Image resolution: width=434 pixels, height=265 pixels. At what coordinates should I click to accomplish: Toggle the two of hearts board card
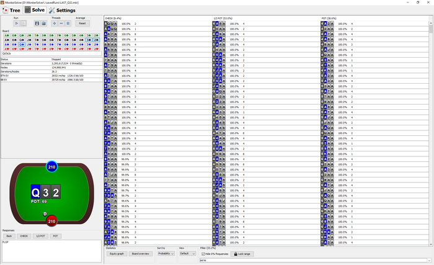pyautogui.click(x=96, y=49)
